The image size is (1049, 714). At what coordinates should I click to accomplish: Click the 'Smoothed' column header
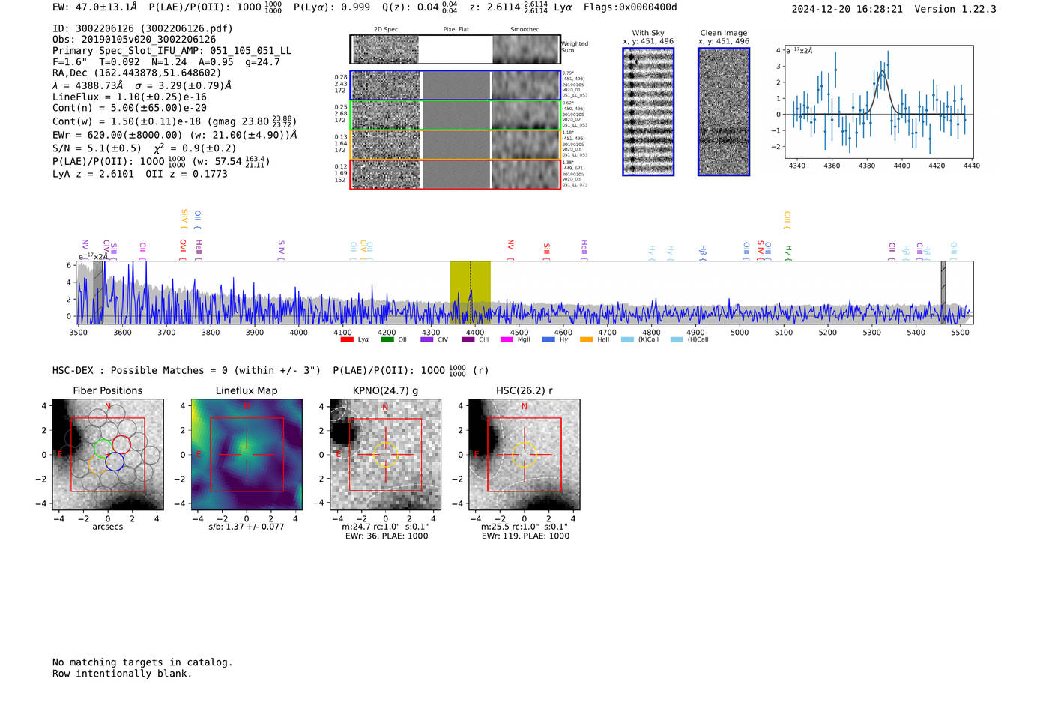pyautogui.click(x=525, y=30)
